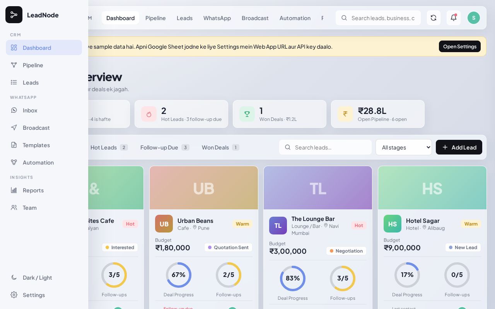The height and width of the screenshot is (309, 495).
Task: Open the TL banner thumbnail
Action: (x=318, y=188)
